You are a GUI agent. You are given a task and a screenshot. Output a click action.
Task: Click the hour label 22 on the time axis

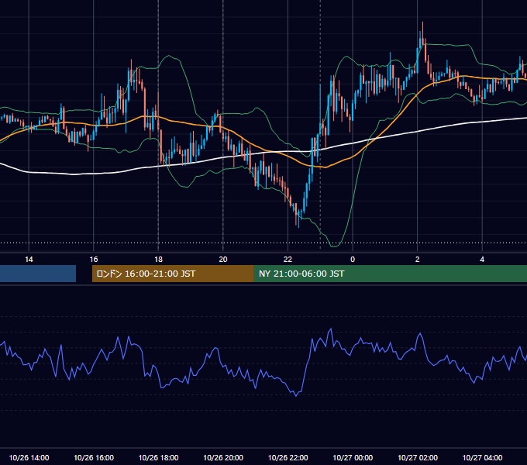click(288, 260)
